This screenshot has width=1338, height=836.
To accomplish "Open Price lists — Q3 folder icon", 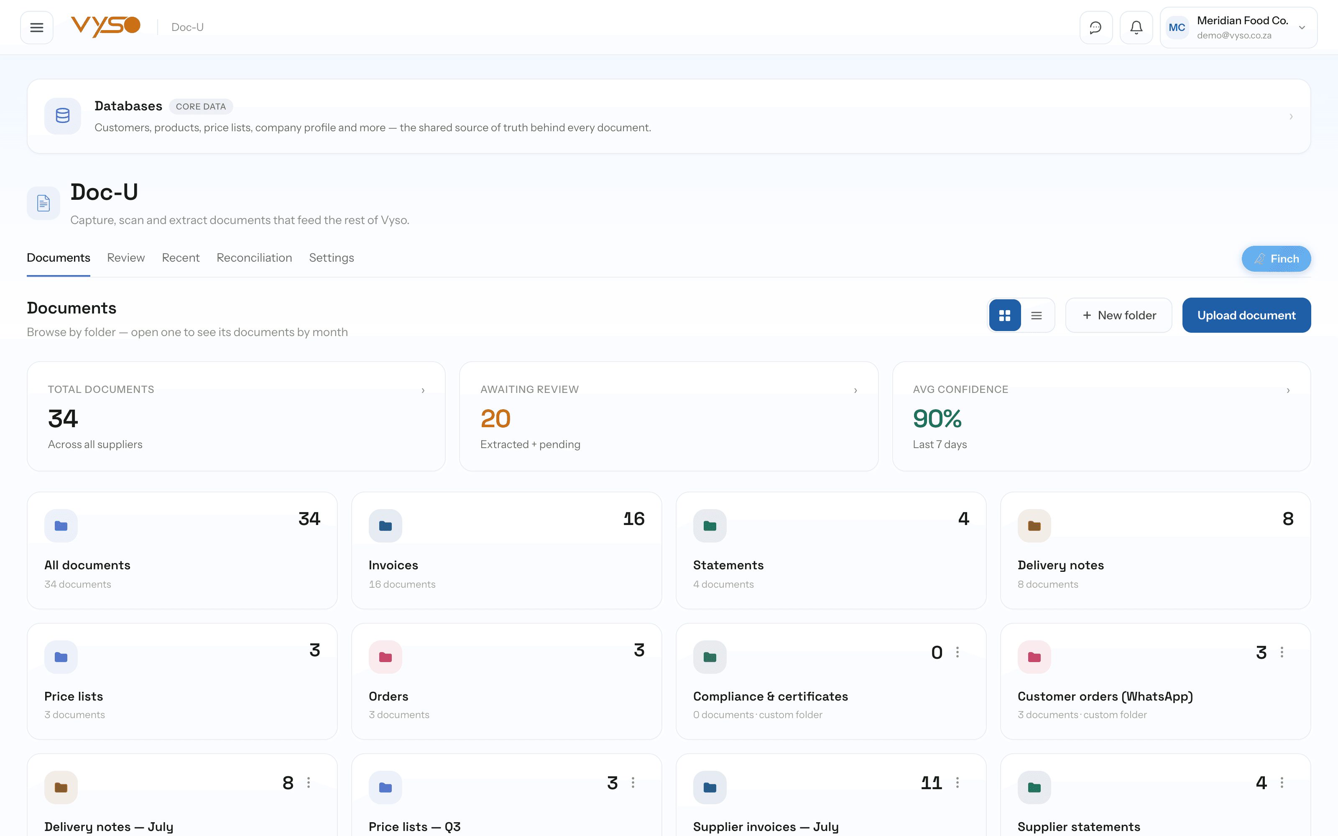I will (x=386, y=788).
